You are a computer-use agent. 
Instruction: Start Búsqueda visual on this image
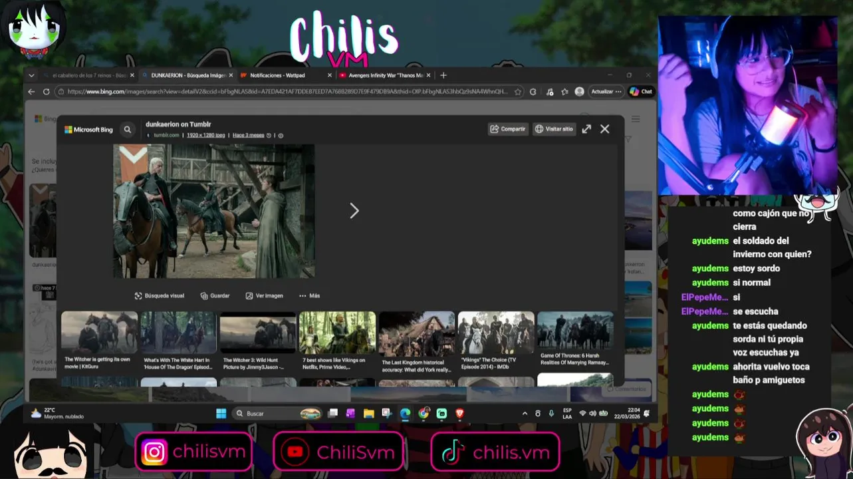(160, 295)
